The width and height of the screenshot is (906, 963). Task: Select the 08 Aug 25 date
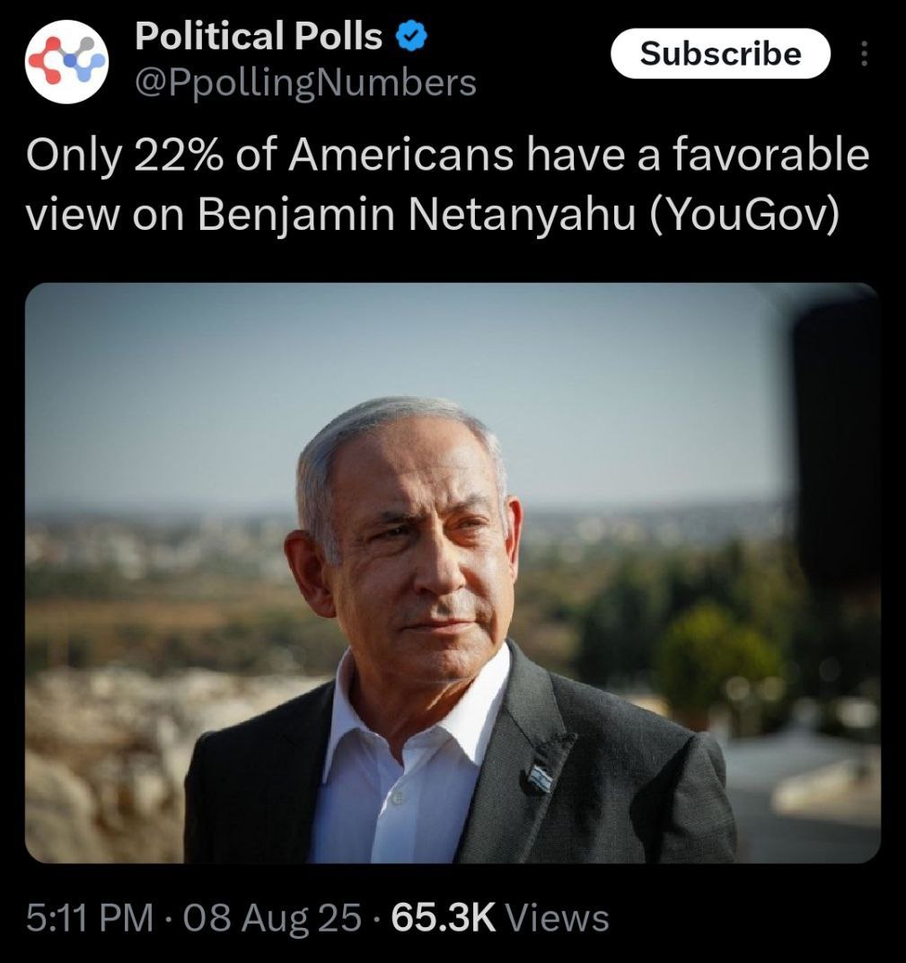click(272, 918)
